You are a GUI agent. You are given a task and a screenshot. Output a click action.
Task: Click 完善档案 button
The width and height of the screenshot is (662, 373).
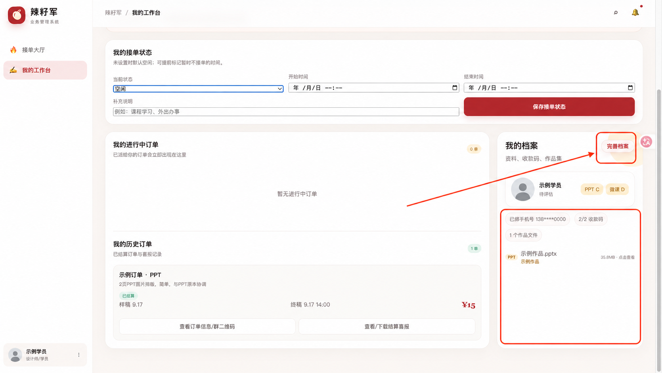click(x=617, y=146)
